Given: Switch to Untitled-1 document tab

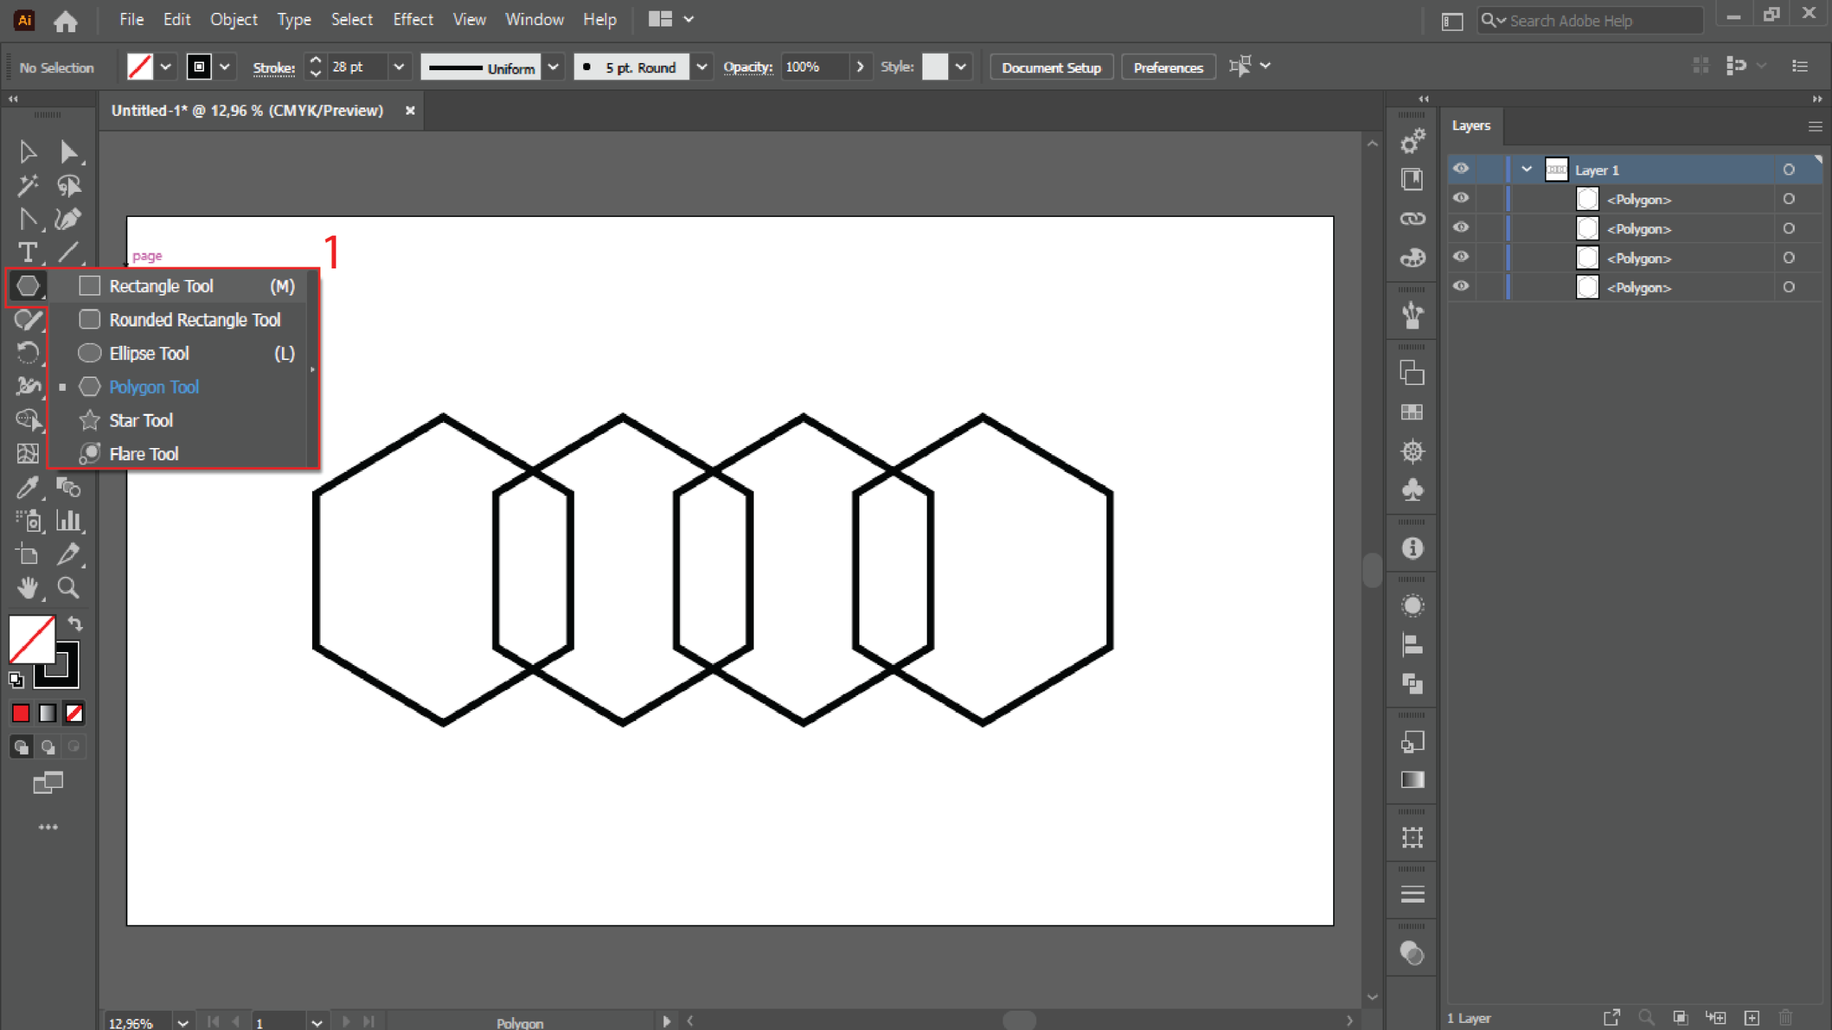Looking at the screenshot, I should point(248,110).
